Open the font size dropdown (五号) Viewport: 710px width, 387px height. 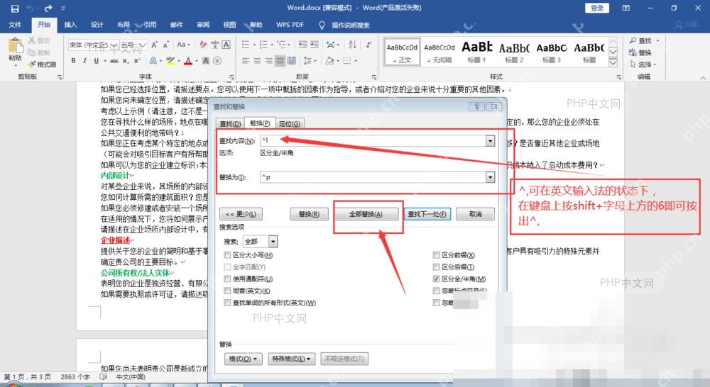143,45
